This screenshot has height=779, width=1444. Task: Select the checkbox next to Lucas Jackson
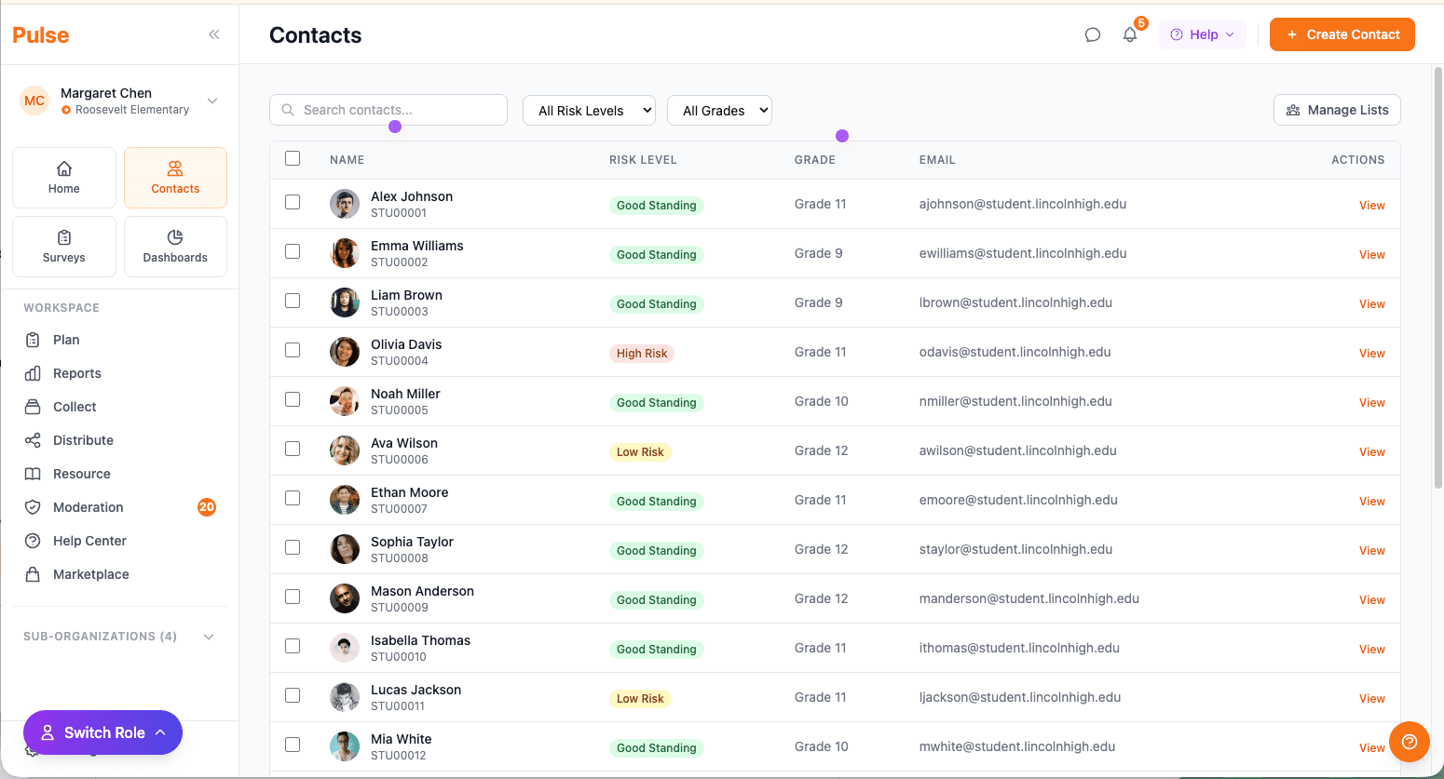293,695
